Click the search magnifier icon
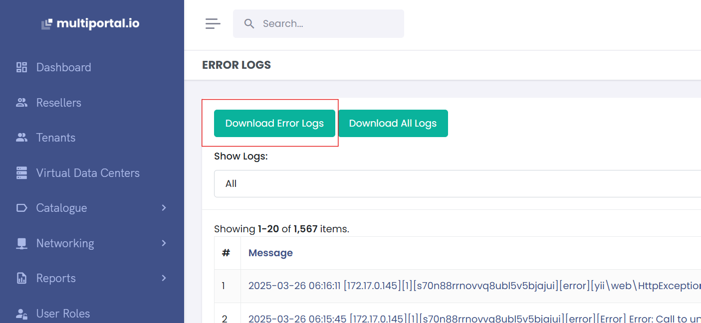 coord(249,23)
